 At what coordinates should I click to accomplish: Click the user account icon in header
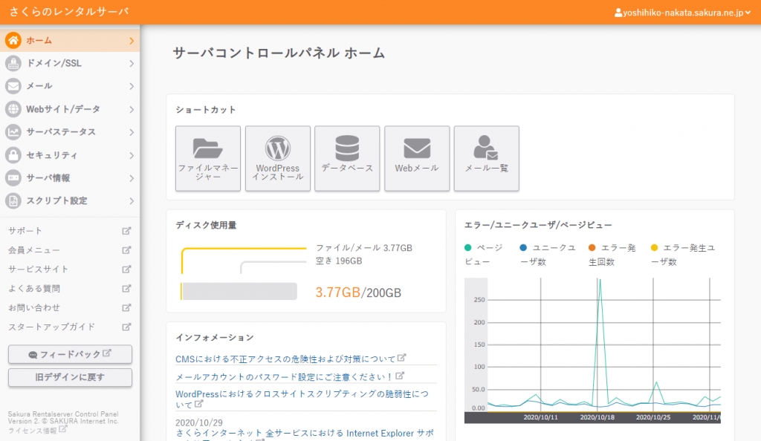pos(618,13)
